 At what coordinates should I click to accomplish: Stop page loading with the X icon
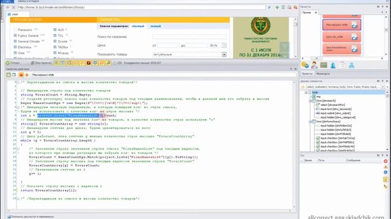[x=13, y=7]
